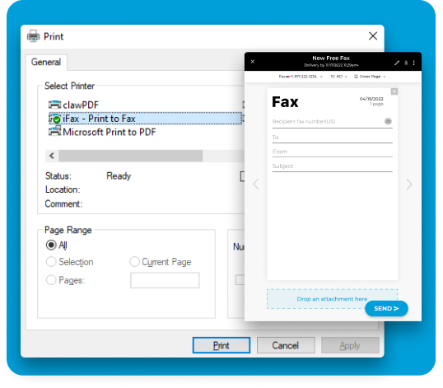Click the '04/19/2022' date on cover page
443x388 pixels.
(371, 99)
